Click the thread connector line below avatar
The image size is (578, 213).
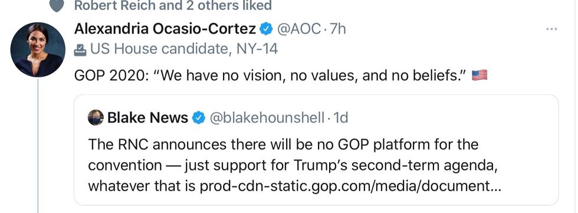38,146
